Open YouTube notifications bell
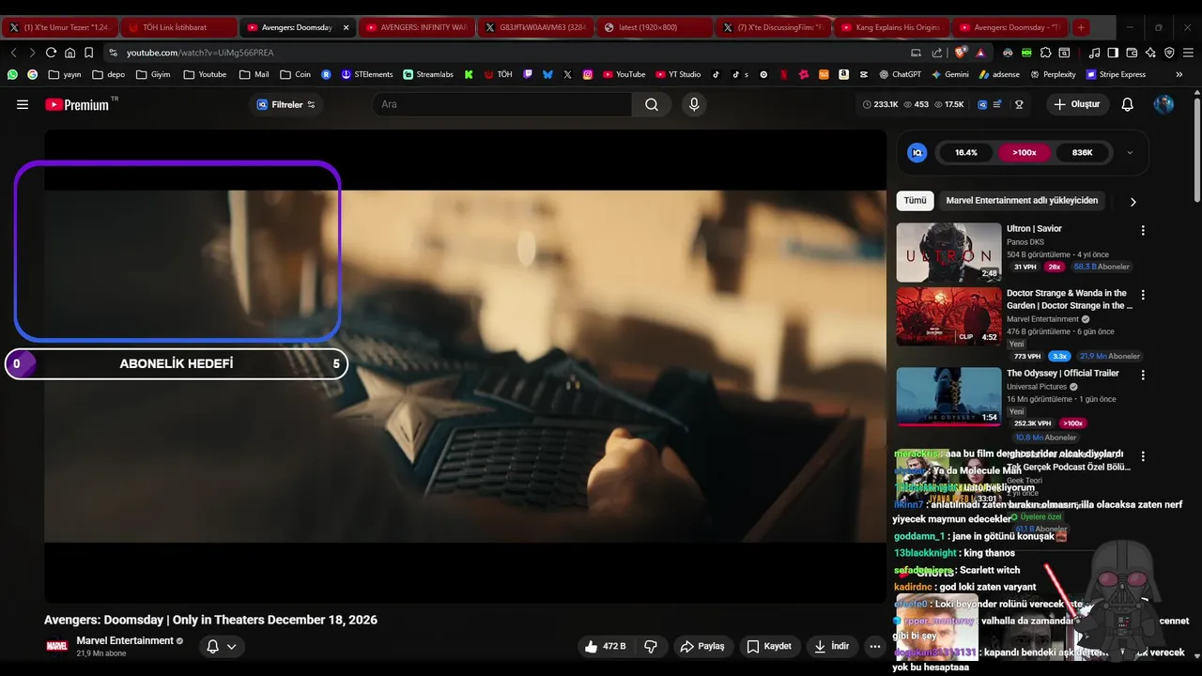This screenshot has width=1202, height=676. click(1128, 104)
